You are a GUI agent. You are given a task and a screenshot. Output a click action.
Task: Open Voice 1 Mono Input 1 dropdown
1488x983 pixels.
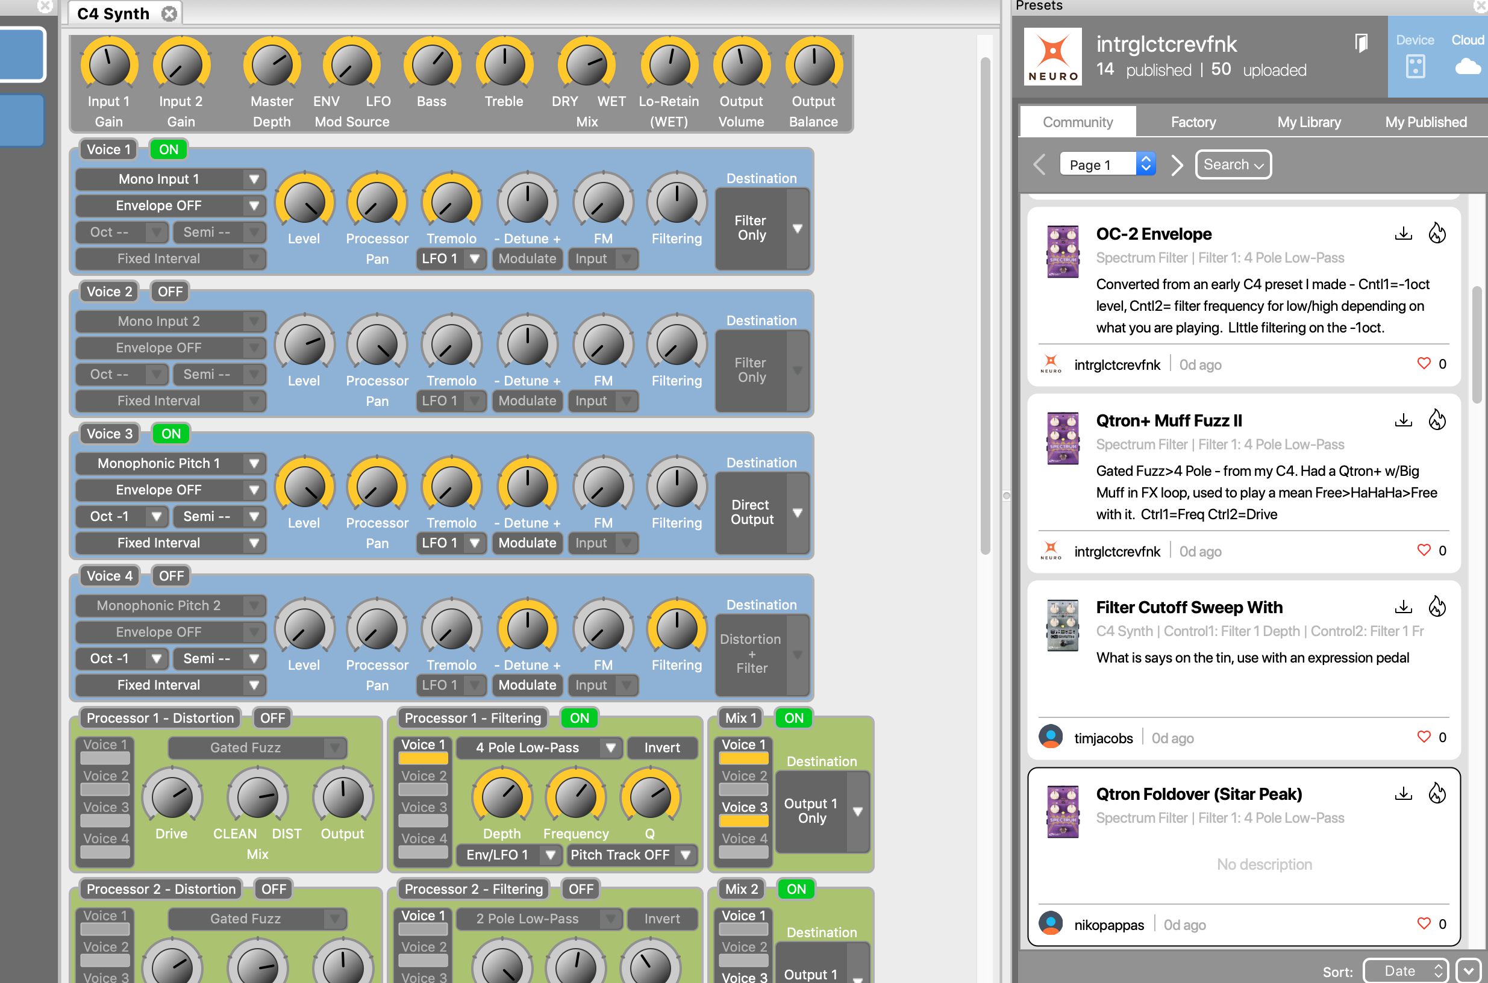(x=170, y=179)
